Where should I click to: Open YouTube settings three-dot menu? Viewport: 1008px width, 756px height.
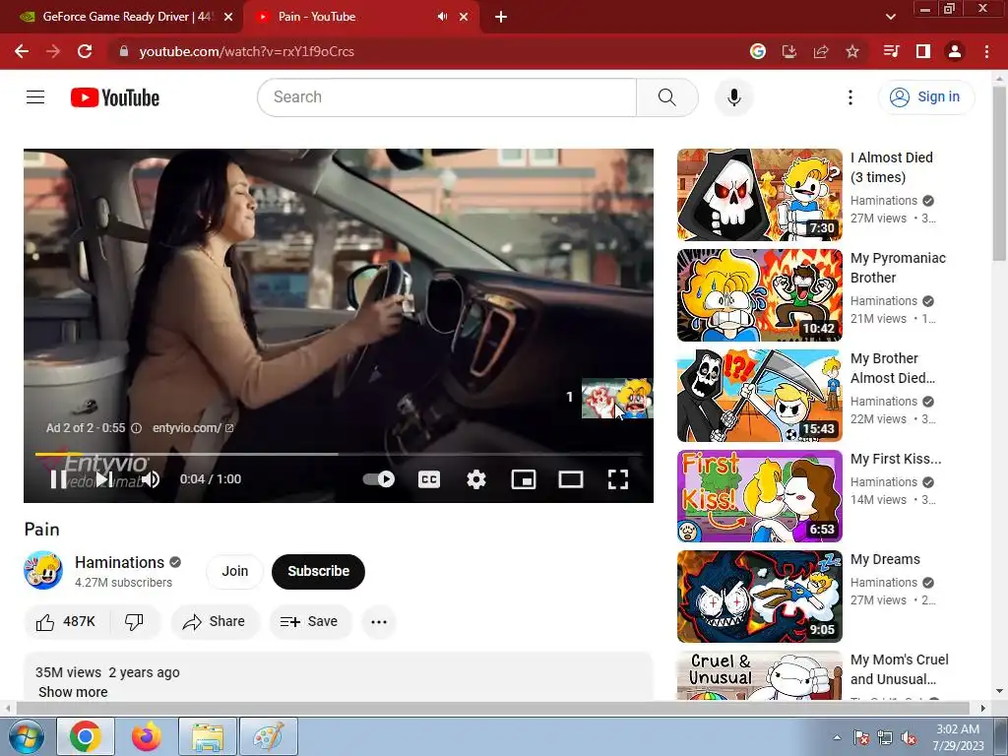click(850, 97)
